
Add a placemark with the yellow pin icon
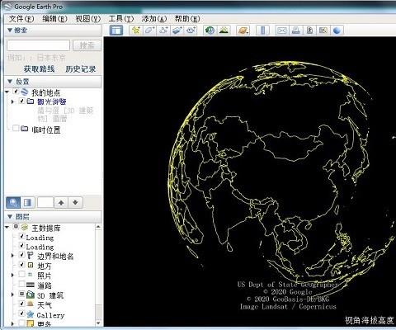point(136,30)
